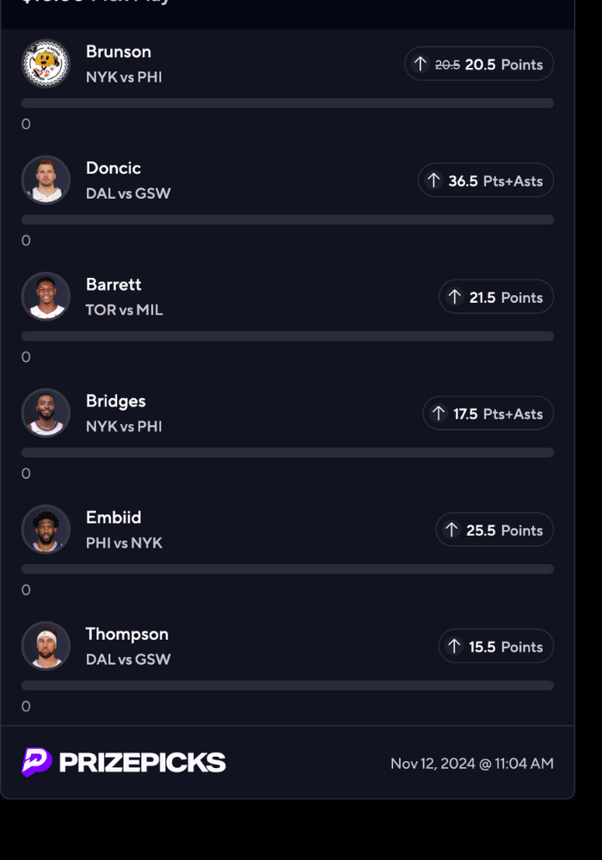Open the Barrett player name

click(114, 285)
